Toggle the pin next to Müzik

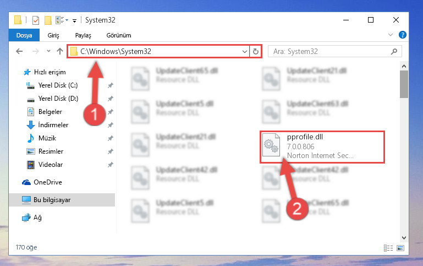pyautogui.click(x=111, y=139)
